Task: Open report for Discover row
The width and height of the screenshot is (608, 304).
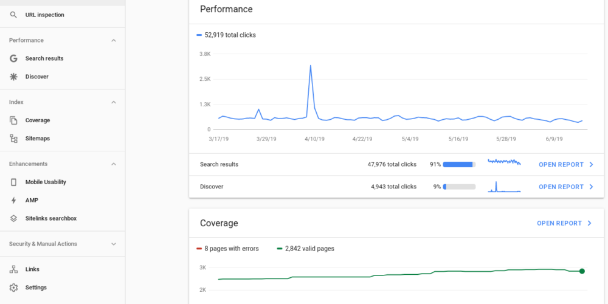Action: tap(565, 187)
